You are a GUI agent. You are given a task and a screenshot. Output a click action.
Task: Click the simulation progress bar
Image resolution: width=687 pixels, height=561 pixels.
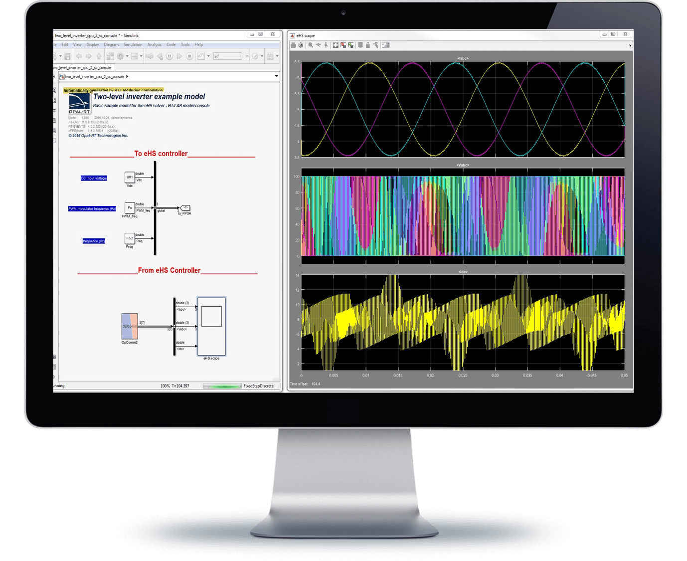(x=222, y=386)
